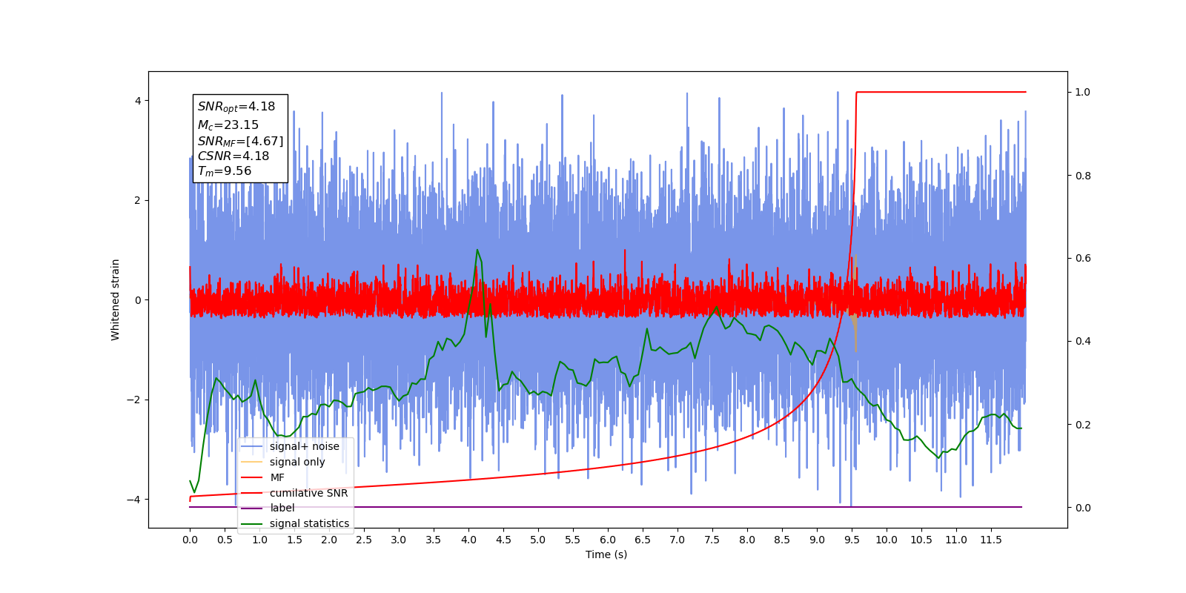Click the SNRMF=[4.67] annotation text
This screenshot has height=593, width=1186.
pyautogui.click(x=240, y=141)
